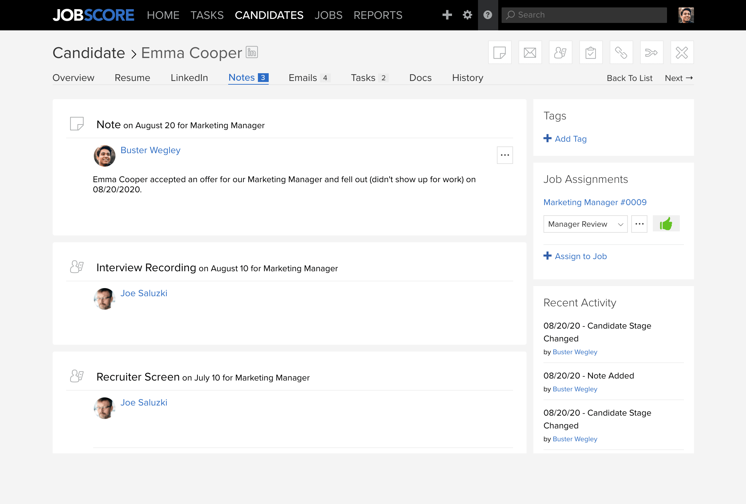Screen dimensions: 746x504
Task: Go to HOME in main navigation
Action: point(163,15)
